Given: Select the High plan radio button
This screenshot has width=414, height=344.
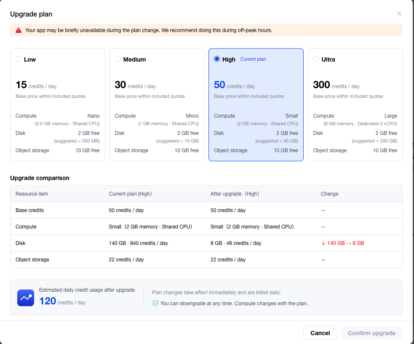Looking at the screenshot, I should 217,59.
